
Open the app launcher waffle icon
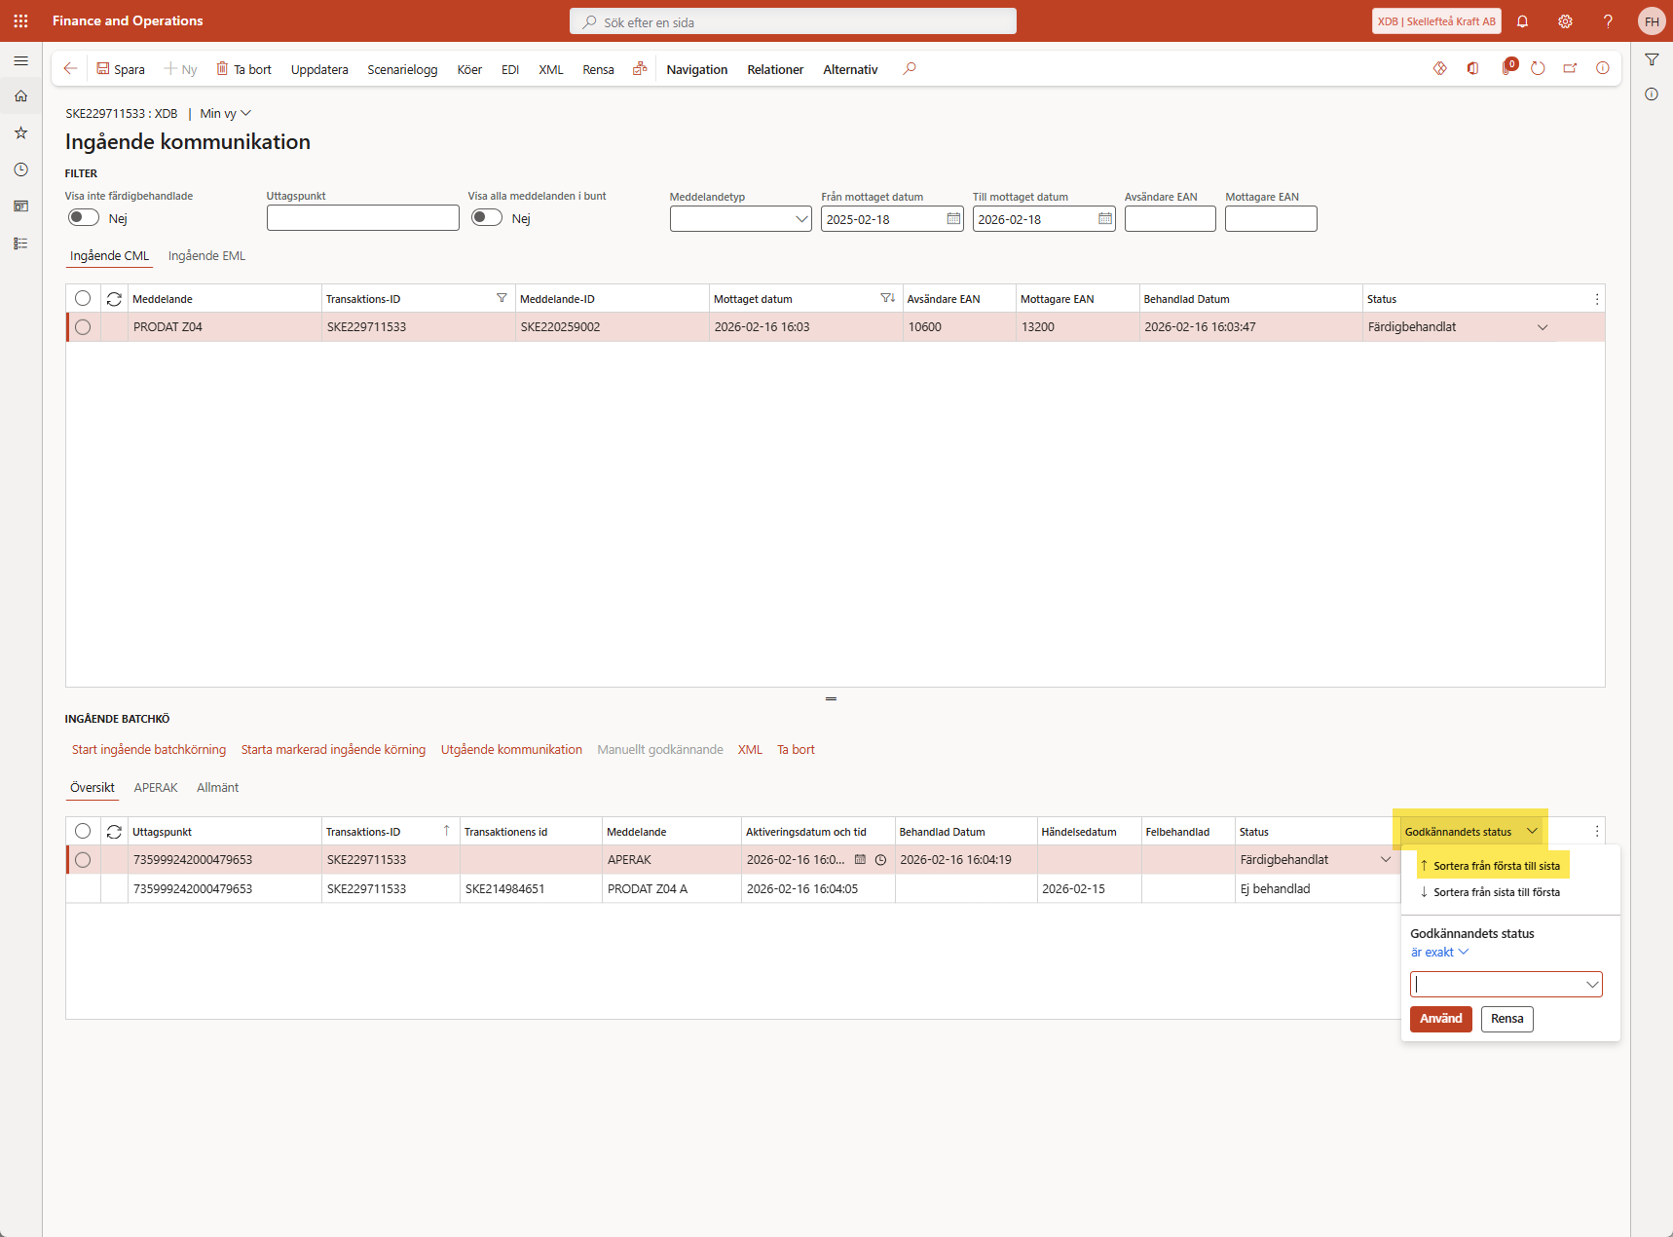click(20, 20)
